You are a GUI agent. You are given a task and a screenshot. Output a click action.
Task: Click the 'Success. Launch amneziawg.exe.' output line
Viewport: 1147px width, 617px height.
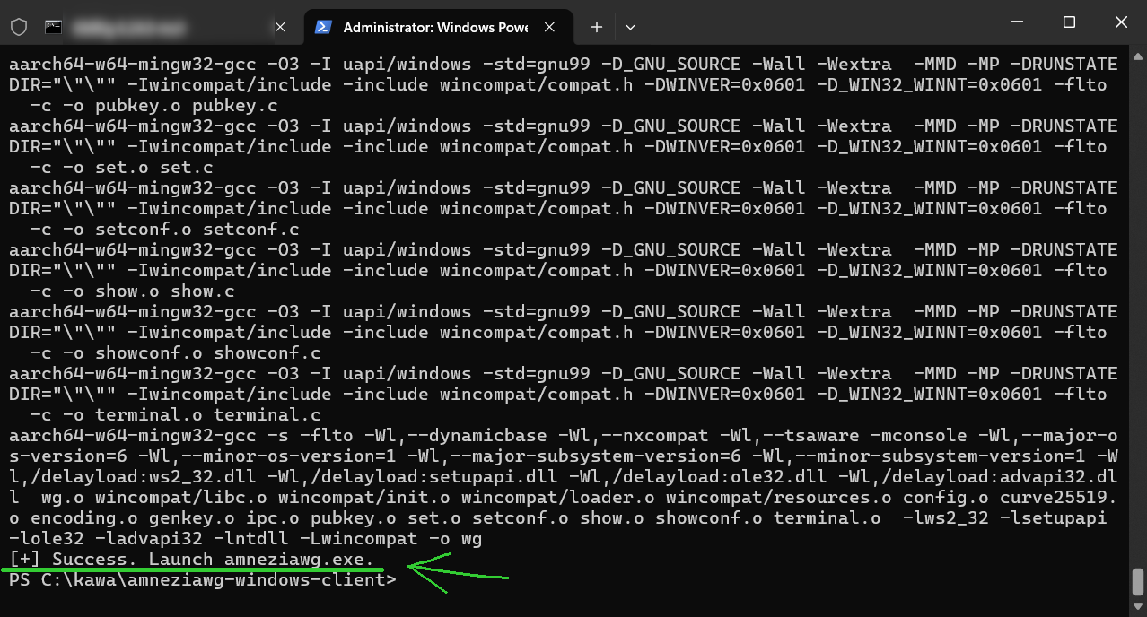[191, 559]
